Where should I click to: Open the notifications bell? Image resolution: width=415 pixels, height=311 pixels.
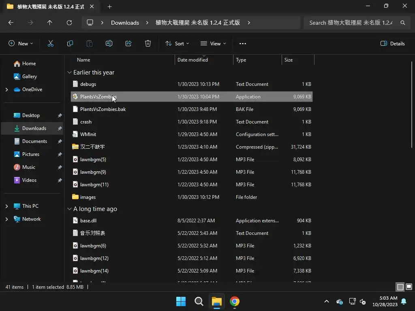click(404, 301)
